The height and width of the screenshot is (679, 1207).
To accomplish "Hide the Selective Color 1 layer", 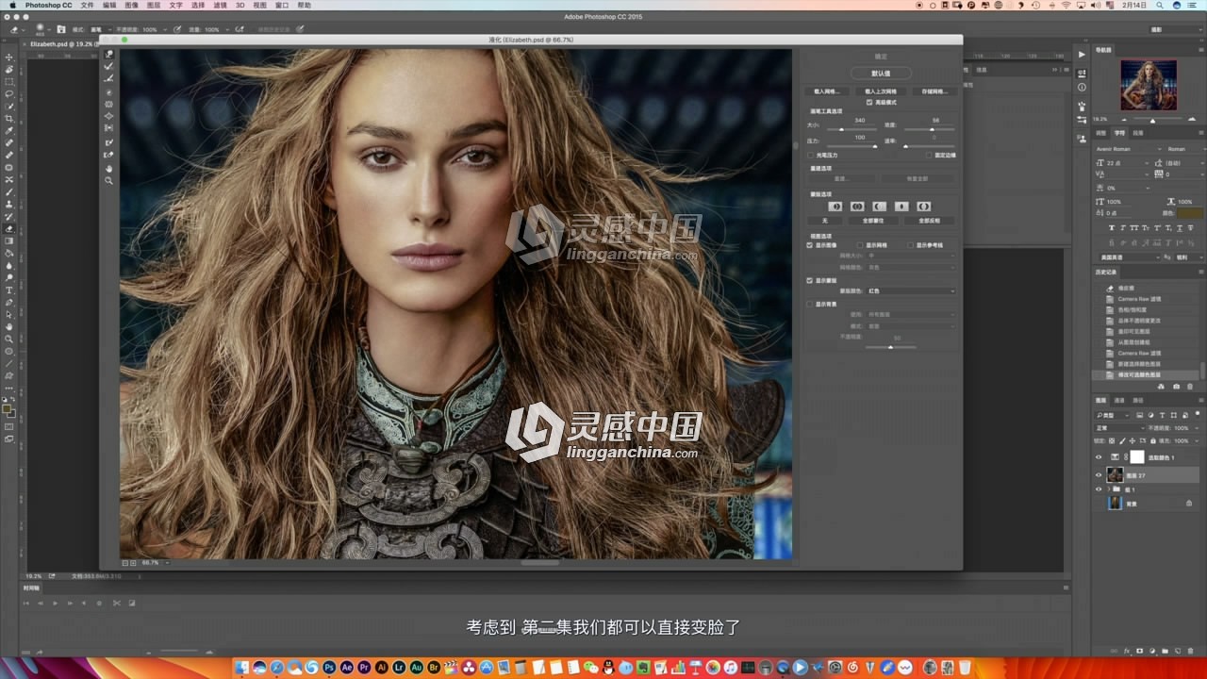I will [1099, 457].
